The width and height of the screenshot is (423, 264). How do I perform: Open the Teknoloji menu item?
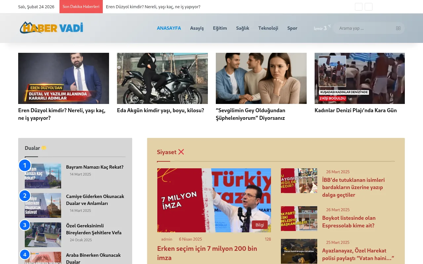pos(268,28)
